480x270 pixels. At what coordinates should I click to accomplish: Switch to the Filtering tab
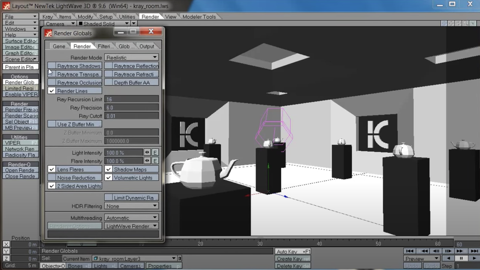105,46
